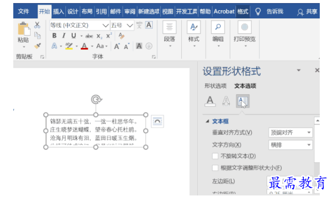The image size is (331, 199).
Task: Click the character border A icon
Action: pyautogui.click(x=149, y=25)
